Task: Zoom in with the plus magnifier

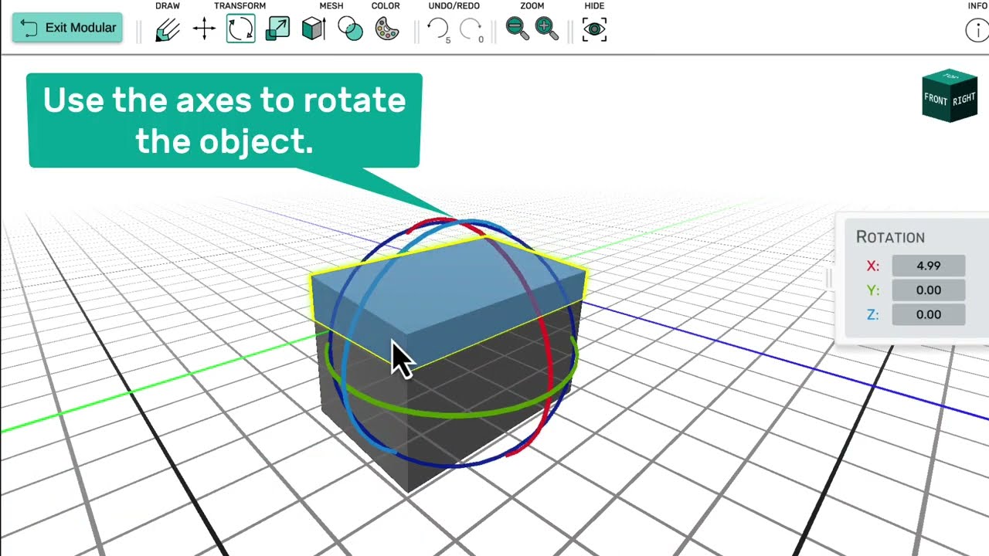Action: pos(547,29)
